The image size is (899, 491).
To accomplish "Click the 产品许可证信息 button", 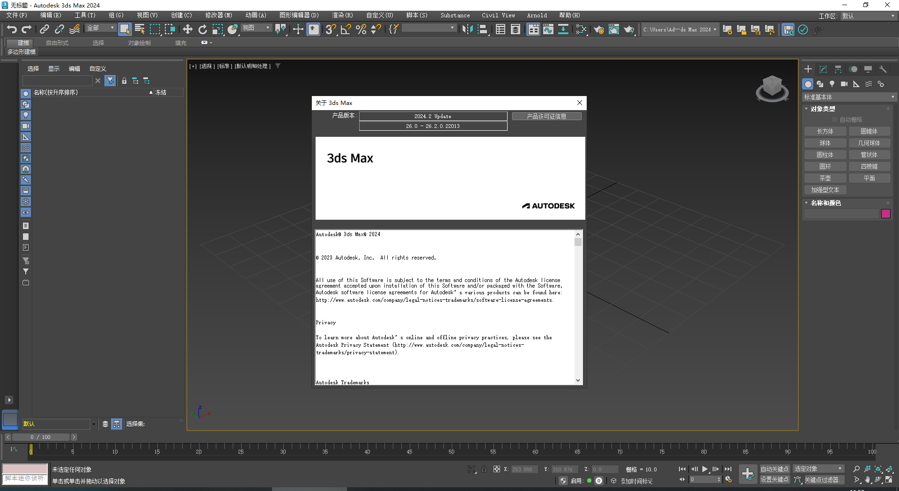I will 546,116.
